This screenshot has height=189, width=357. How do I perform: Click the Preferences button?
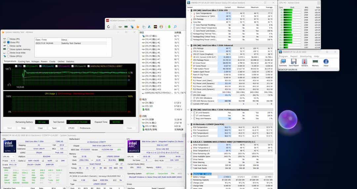coord(85,128)
